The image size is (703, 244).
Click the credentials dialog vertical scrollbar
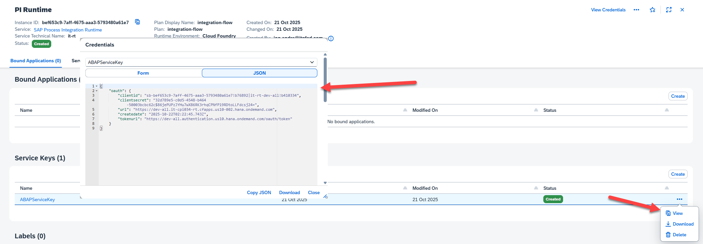(325, 80)
